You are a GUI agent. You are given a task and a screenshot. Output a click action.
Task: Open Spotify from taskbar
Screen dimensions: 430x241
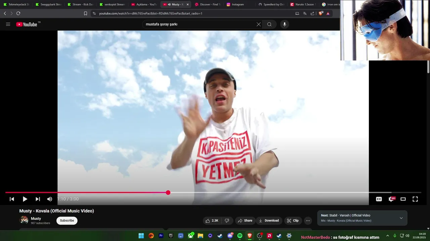point(240,236)
